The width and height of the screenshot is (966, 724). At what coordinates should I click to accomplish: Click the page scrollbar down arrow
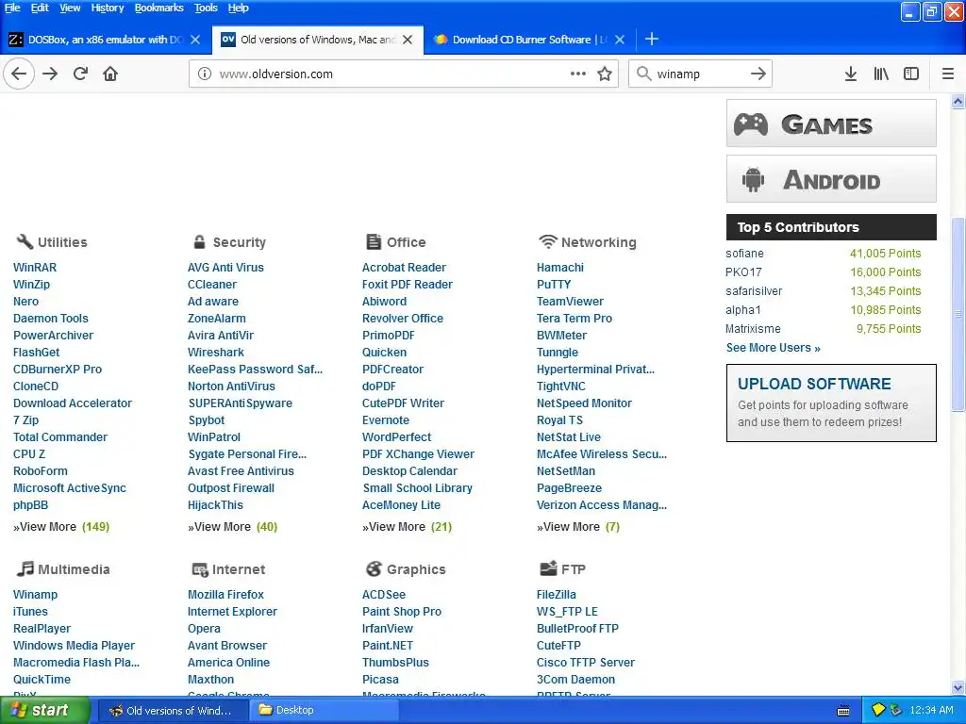(958, 687)
